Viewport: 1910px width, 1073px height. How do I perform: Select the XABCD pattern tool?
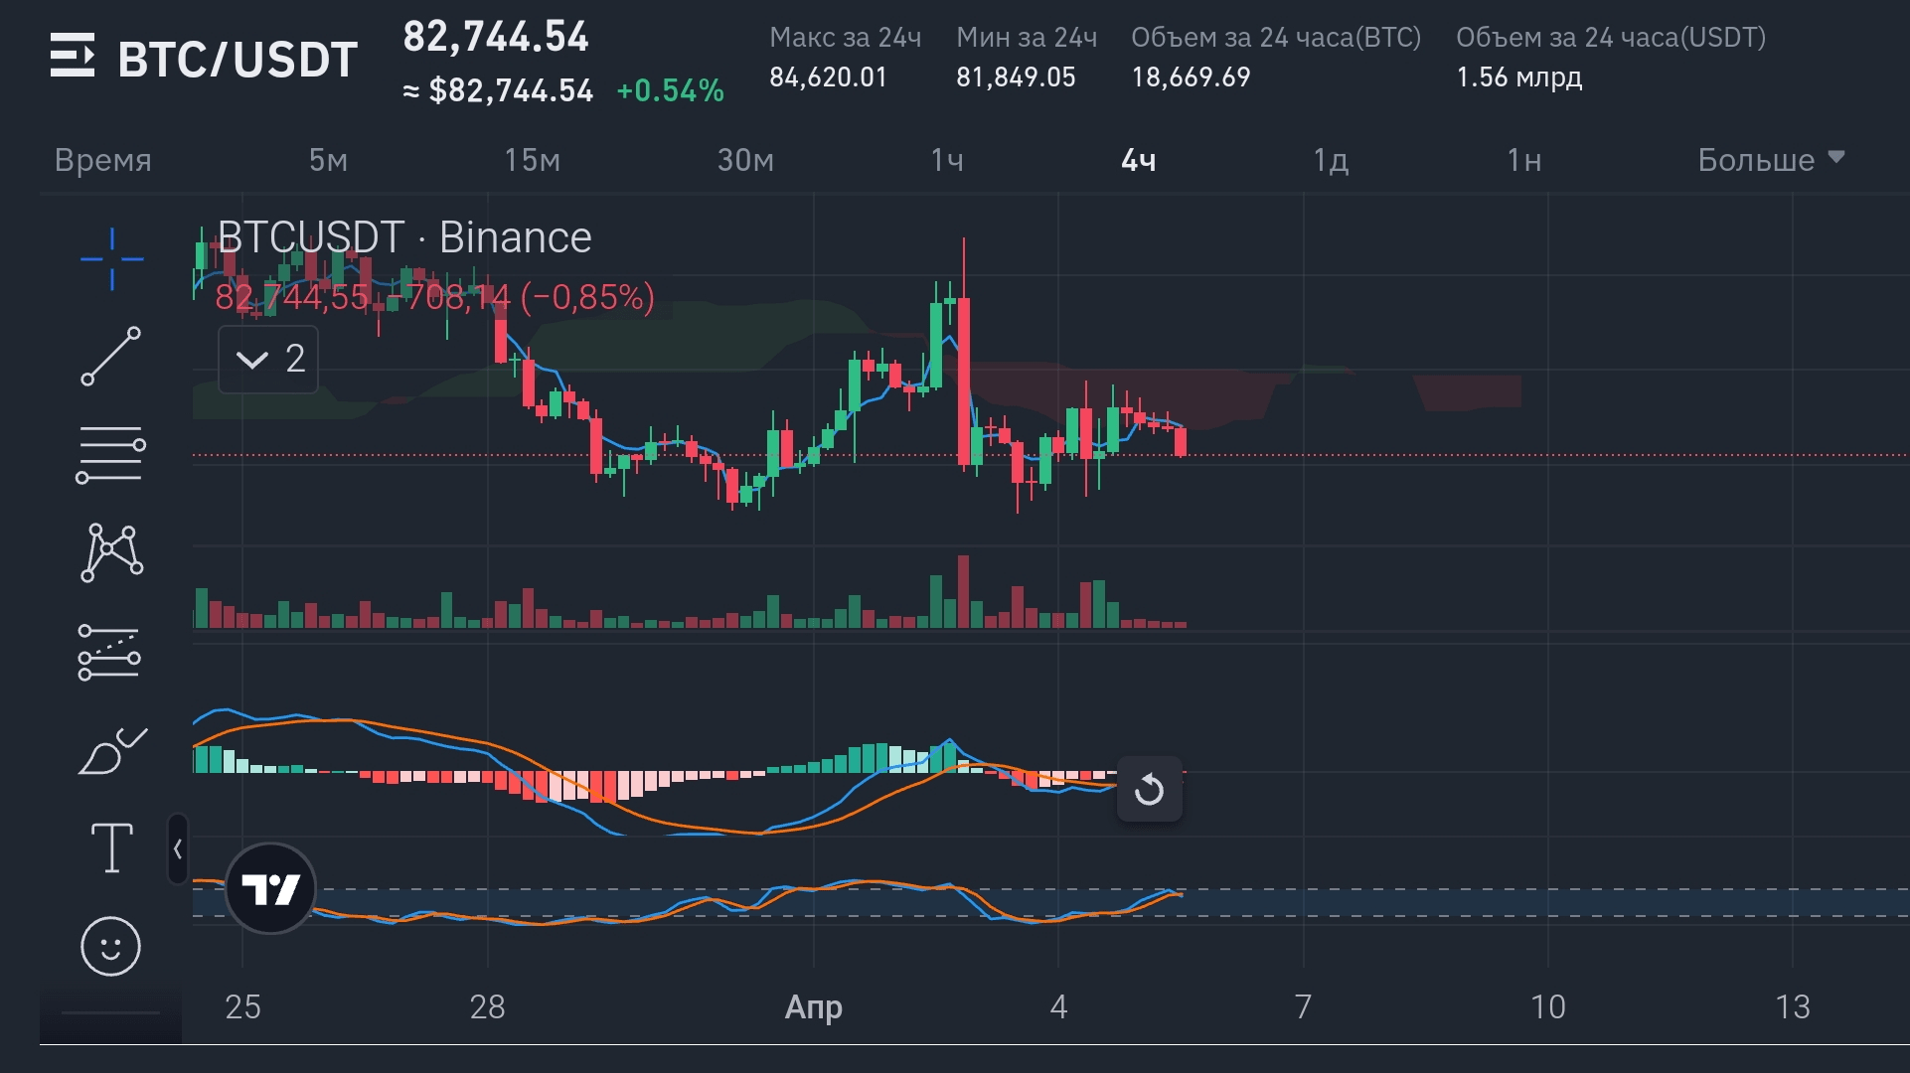111,552
